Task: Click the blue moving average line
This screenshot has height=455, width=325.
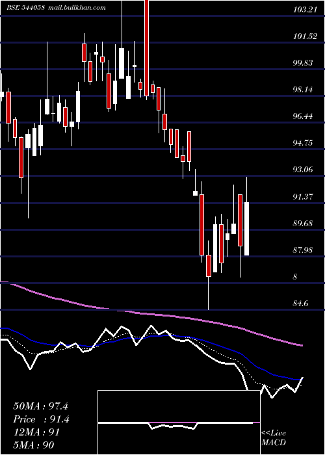Action: (x=151, y=352)
